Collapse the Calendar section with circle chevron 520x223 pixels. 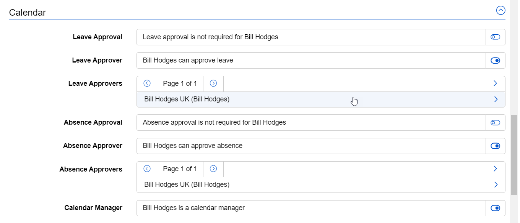click(x=500, y=10)
